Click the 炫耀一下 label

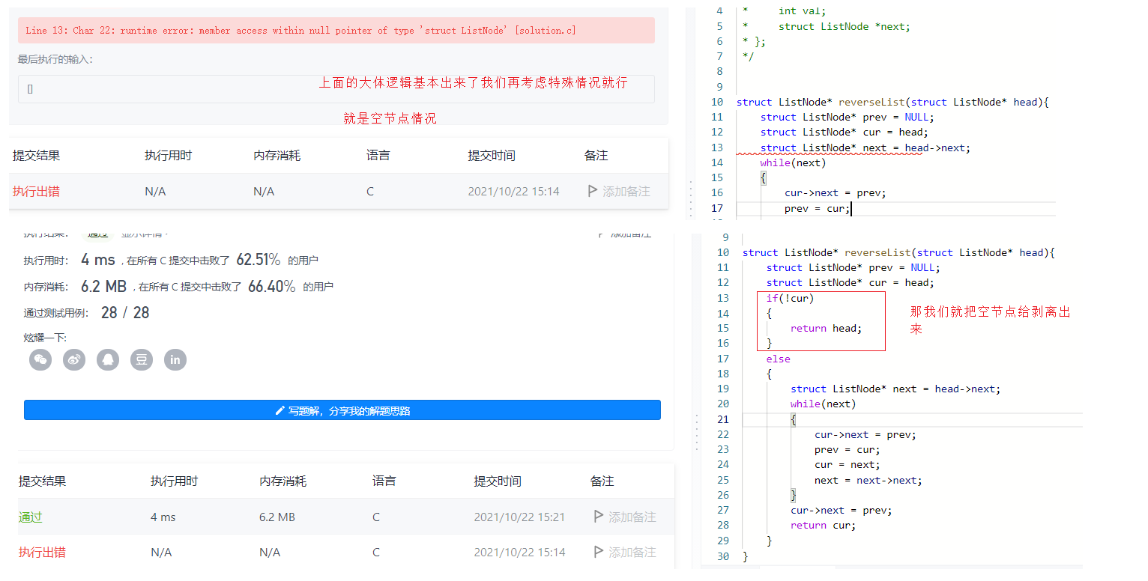pyautogui.click(x=45, y=338)
